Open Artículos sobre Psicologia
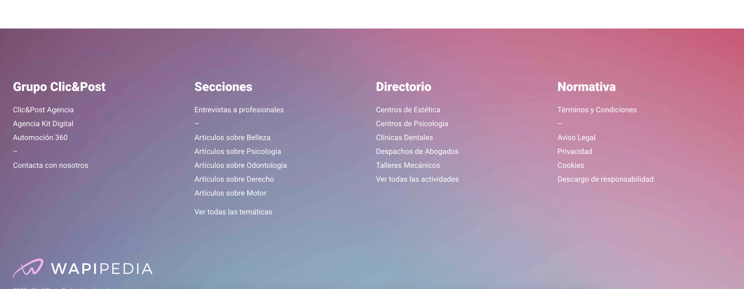Screen dimensions: 744x289 pos(237,151)
